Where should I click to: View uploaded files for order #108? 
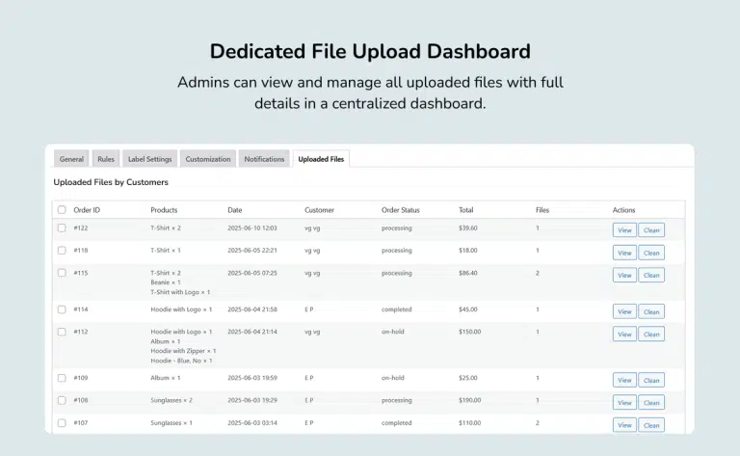click(x=624, y=402)
